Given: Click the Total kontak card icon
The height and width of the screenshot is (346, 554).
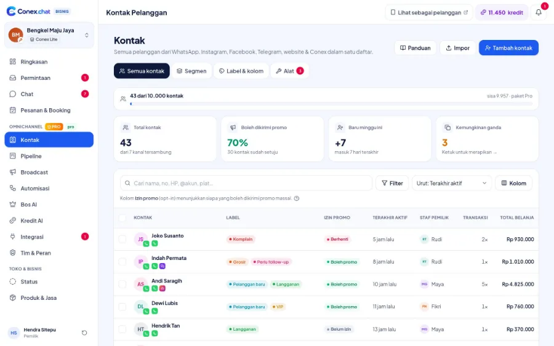Looking at the screenshot, I should pos(126,127).
